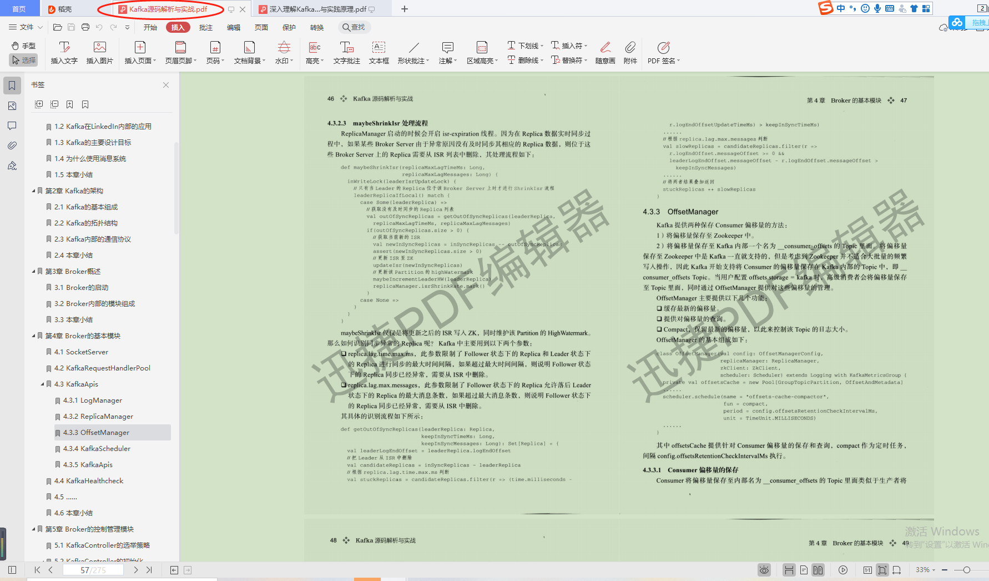Click the zoom out minus button
Screen dimensions: 989x581
click(x=945, y=570)
